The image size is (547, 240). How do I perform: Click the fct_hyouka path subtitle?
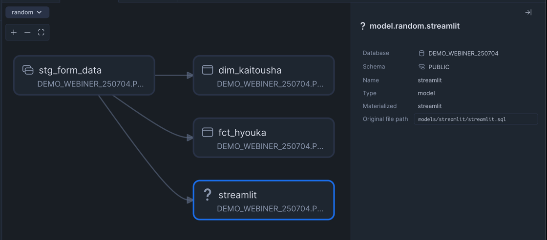click(270, 146)
